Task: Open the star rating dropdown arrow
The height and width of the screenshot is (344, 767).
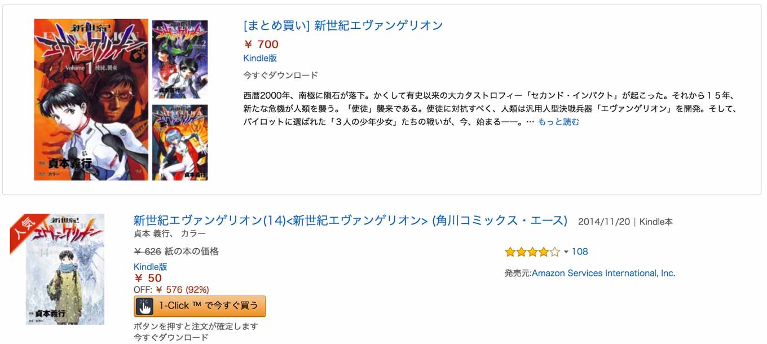Action: click(x=566, y=252)
